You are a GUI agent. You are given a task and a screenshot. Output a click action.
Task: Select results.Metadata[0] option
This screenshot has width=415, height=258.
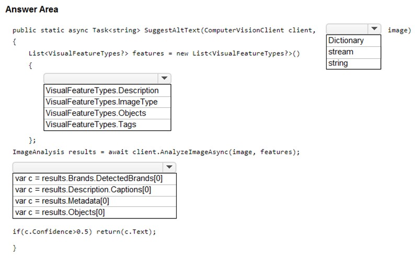pyautogui.click(x=95, y=201)
